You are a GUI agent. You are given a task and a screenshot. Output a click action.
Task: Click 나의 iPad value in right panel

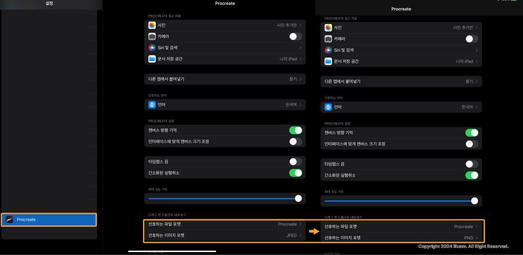[x=464, y=61]
